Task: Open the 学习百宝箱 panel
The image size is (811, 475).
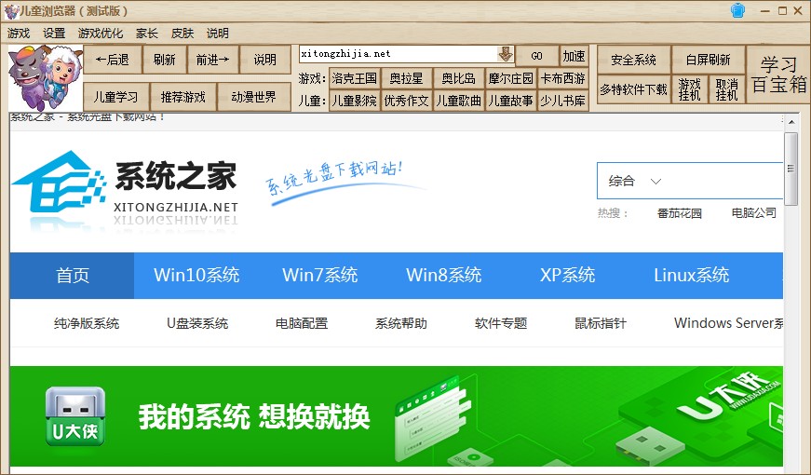Action: tap(778, 75)
